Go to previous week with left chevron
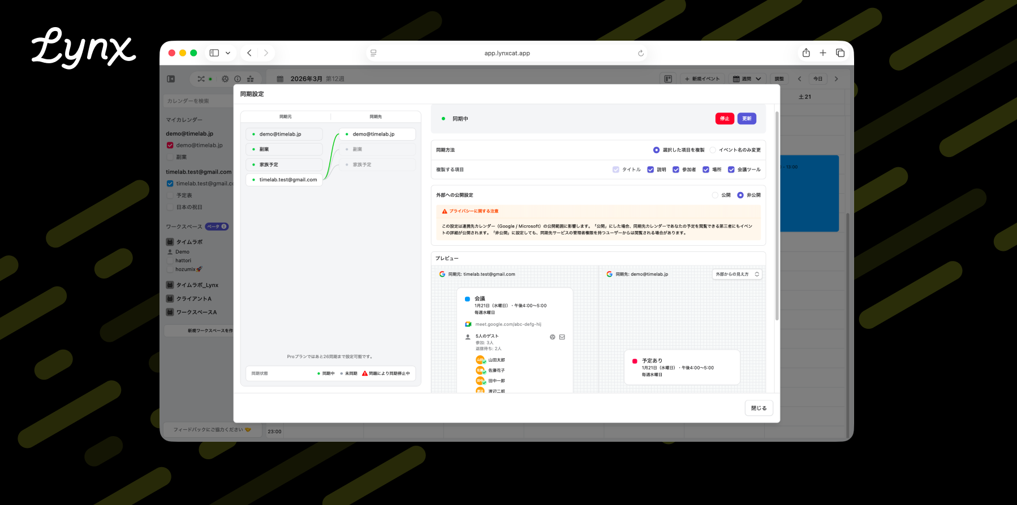The height and width of the screenshot is (505, 1017). [799, 79]
